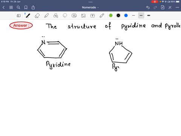Redo the last undone action
The image size is (181, 136).
[x=155, y=8]
